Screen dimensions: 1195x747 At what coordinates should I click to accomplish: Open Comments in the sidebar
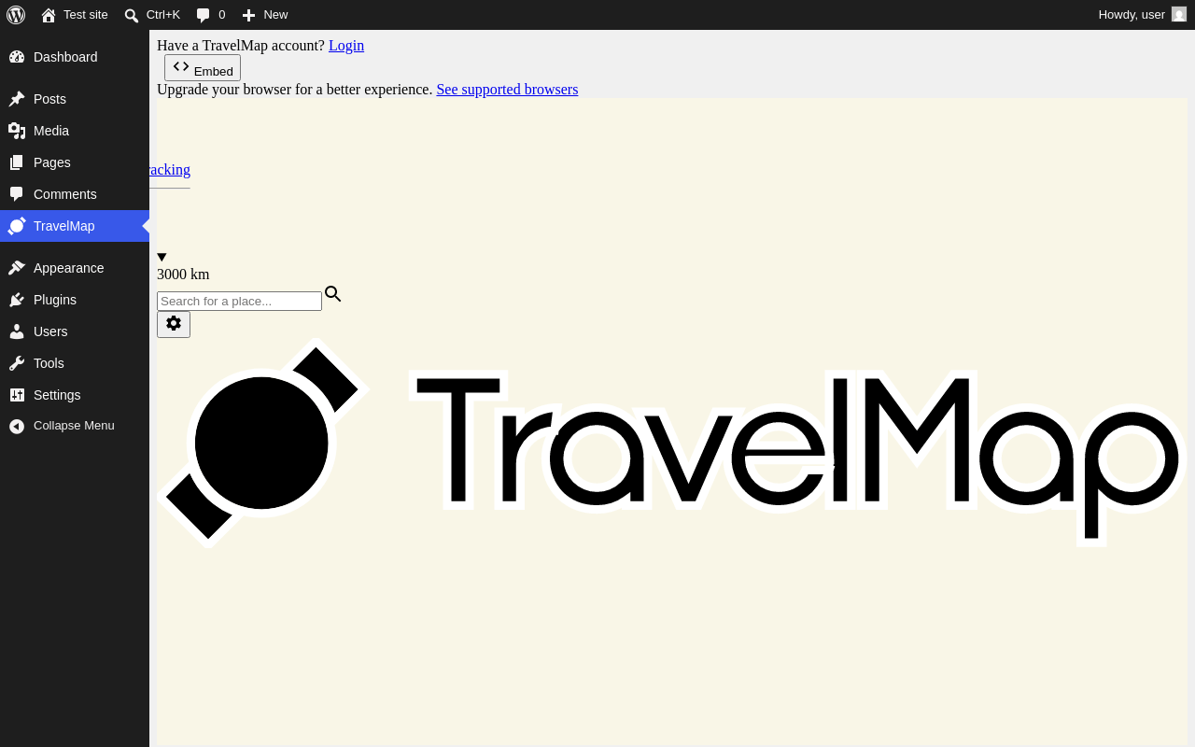point(75,194)
